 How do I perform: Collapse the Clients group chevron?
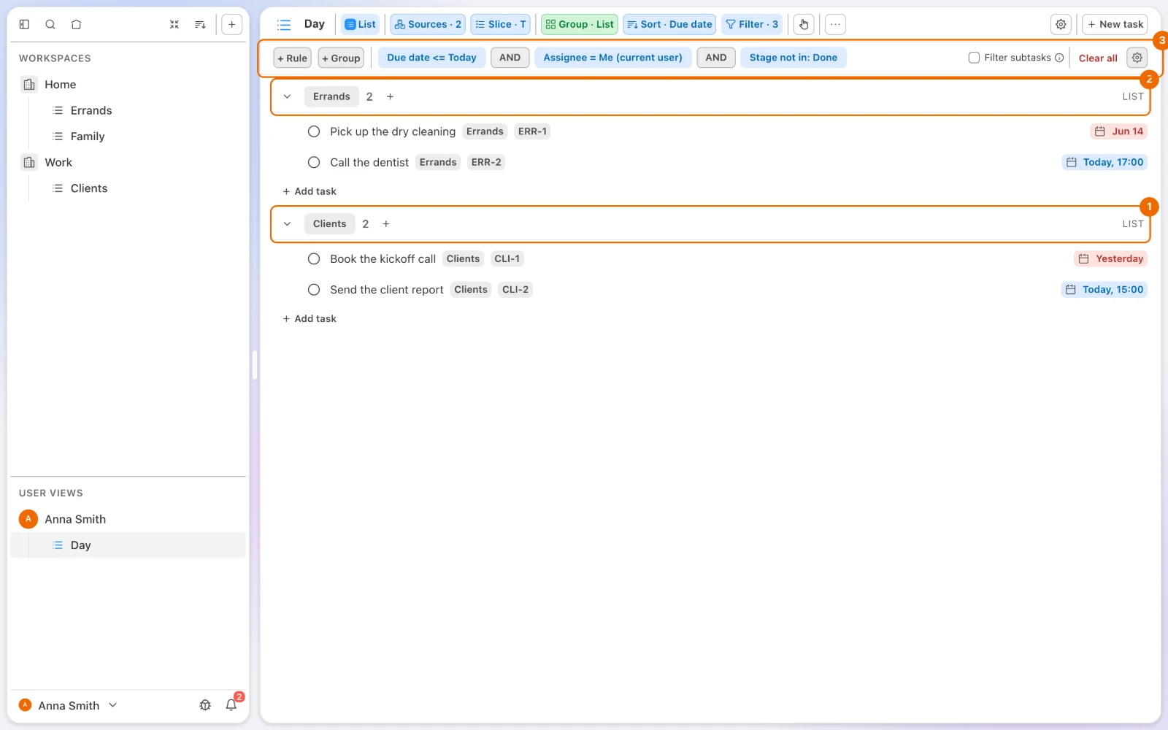(x=288, y=224)
